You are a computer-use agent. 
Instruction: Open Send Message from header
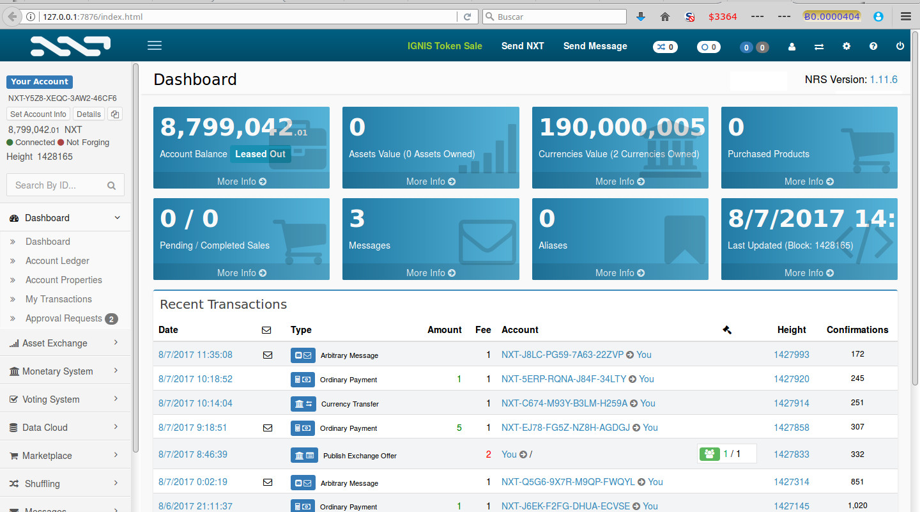point(595,46)
